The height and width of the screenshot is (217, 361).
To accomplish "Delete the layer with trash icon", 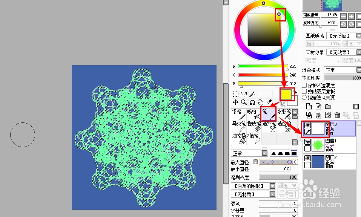I will [337, 115].
